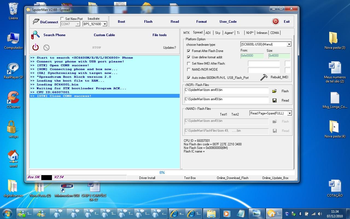Open the baudrate BPS_921600 dropdown
350x219 pixels.
click(x=105, y=24)
